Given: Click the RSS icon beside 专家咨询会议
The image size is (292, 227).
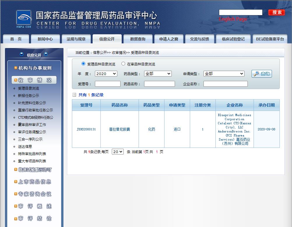Looking at the screenshot, I should 16,194.
